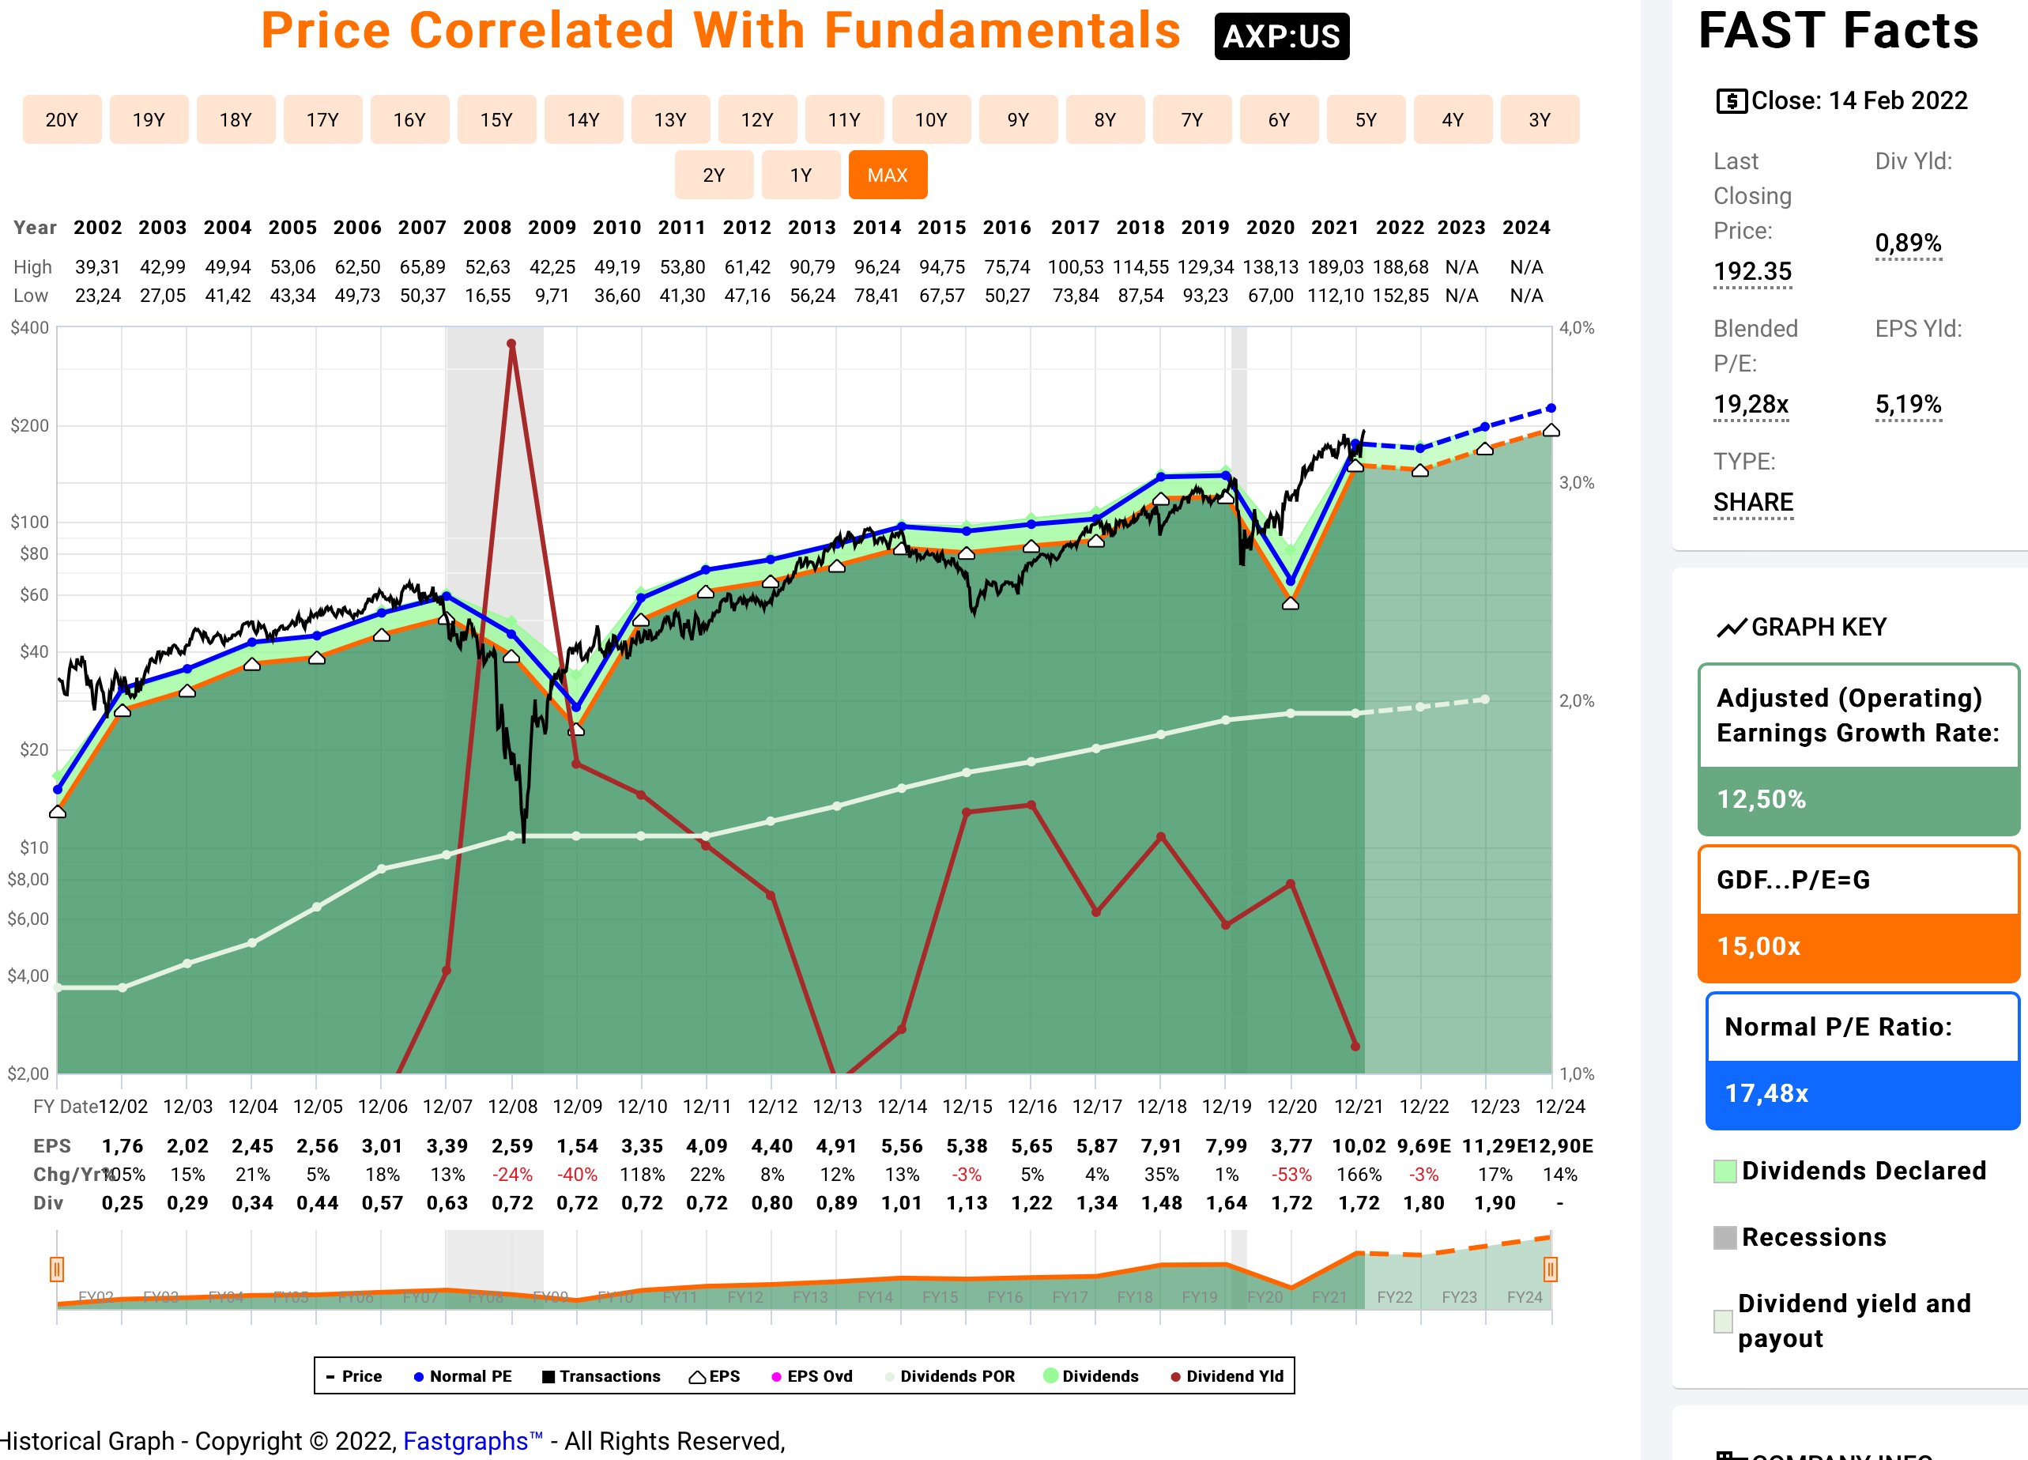Open the Blended P/E 19,28x value
The height and width of the screenshot is (1460, 2028).
point(1750,404)
